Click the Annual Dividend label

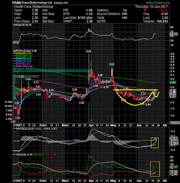[109, 14]
